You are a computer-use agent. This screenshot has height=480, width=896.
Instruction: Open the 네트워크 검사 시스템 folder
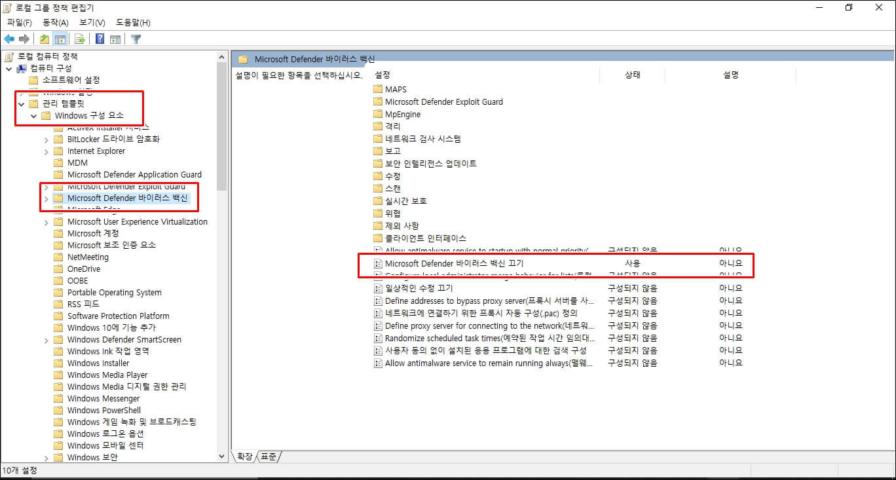(423, 139)
